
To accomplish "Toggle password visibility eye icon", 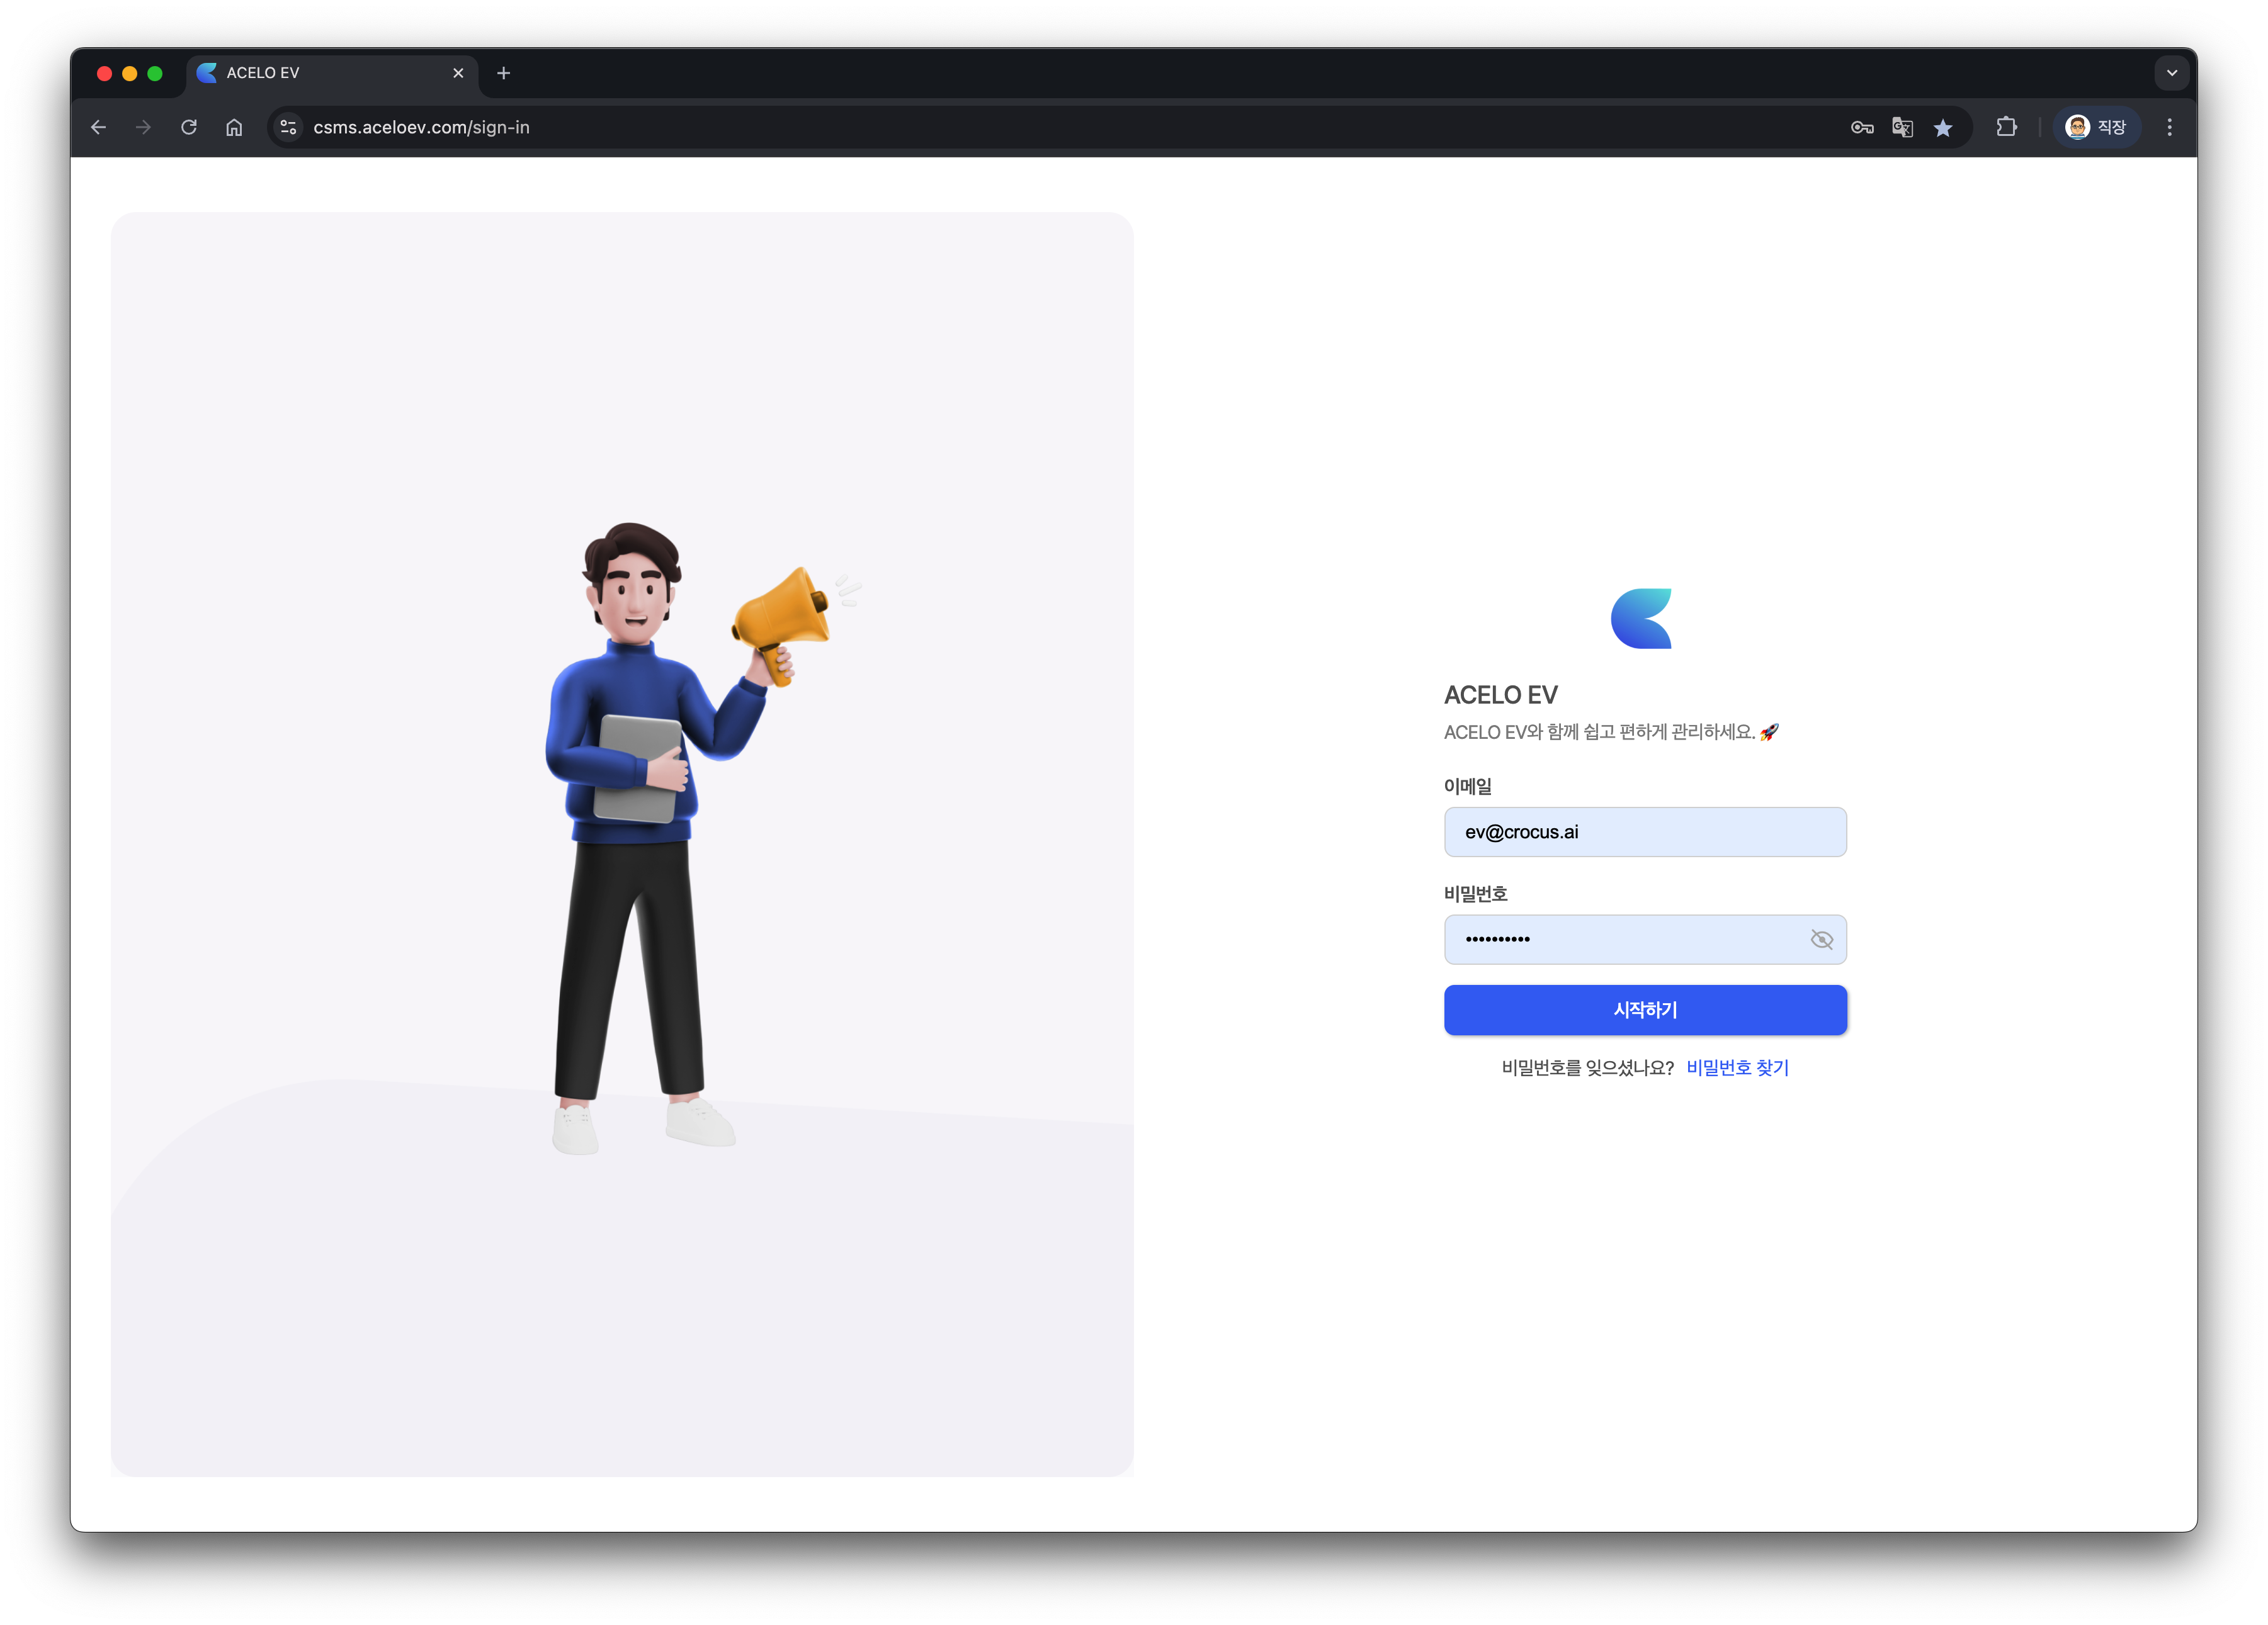I will coord(1821,940).
